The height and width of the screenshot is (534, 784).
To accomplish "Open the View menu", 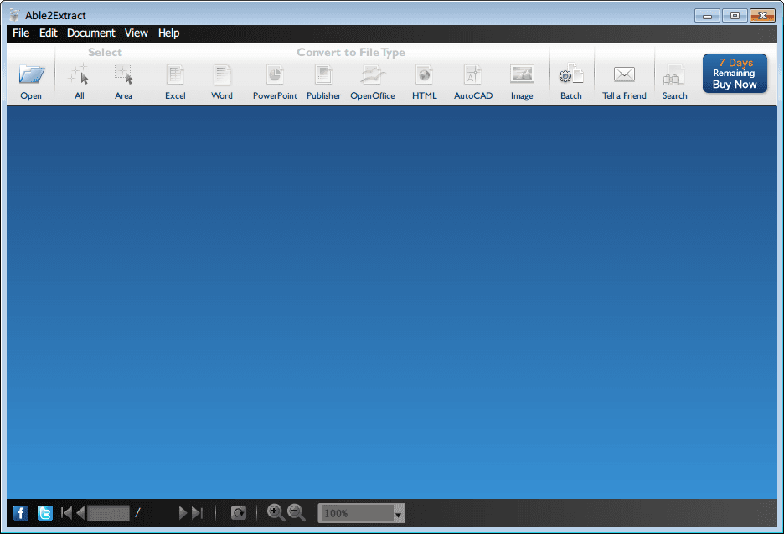I will [136, 33].
